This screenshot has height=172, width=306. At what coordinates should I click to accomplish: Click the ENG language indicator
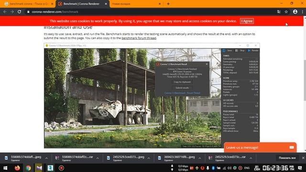(x=247, y=168)
